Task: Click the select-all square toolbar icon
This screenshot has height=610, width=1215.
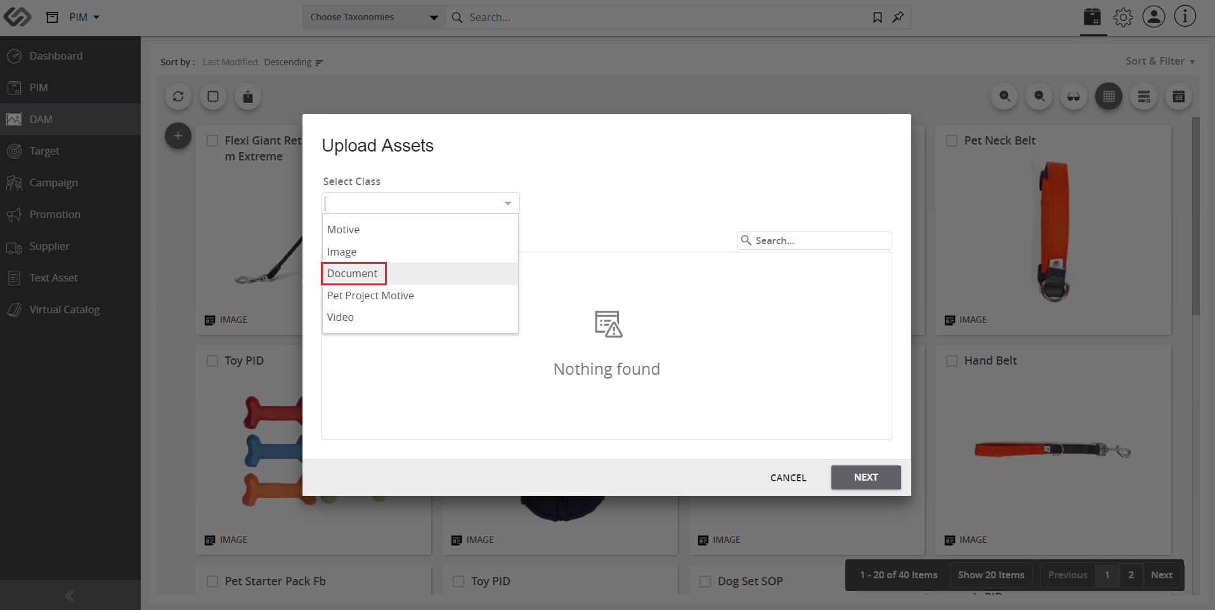Action: [213, 96]
